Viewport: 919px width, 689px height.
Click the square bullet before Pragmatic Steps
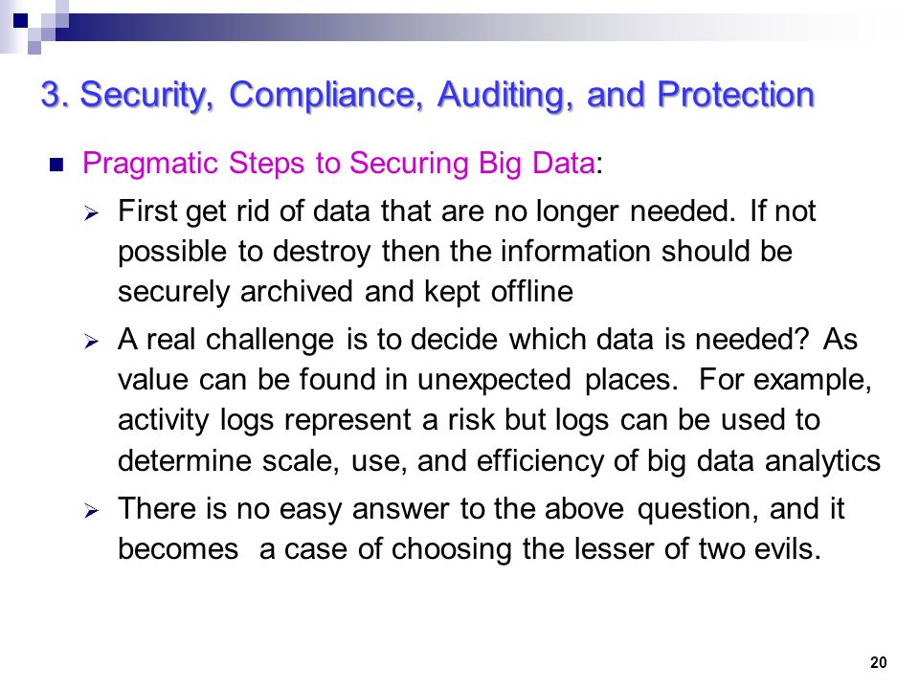click(x=56, y=165)
